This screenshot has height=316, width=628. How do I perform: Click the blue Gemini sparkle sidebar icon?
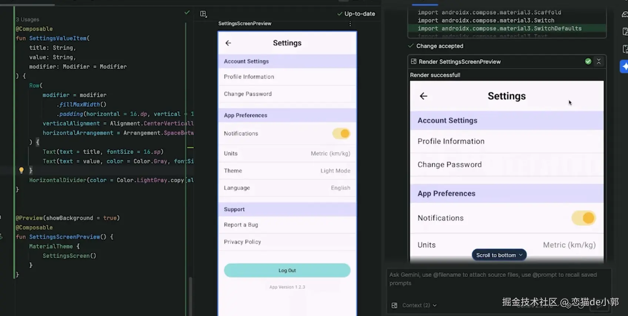[624, 67]
